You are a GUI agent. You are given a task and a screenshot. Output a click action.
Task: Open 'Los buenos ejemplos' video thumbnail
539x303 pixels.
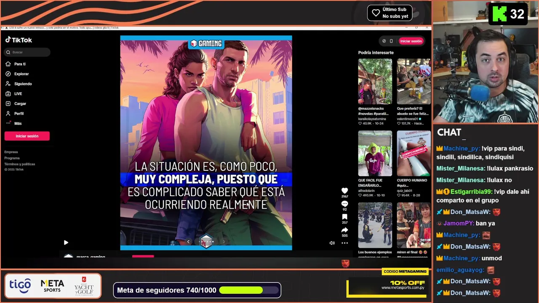[x=375, y=225]
